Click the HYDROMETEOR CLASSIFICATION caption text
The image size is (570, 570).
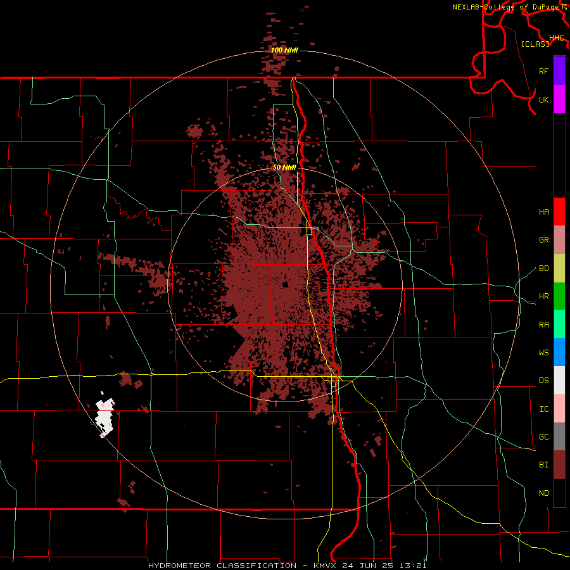[x=222, y=566]
